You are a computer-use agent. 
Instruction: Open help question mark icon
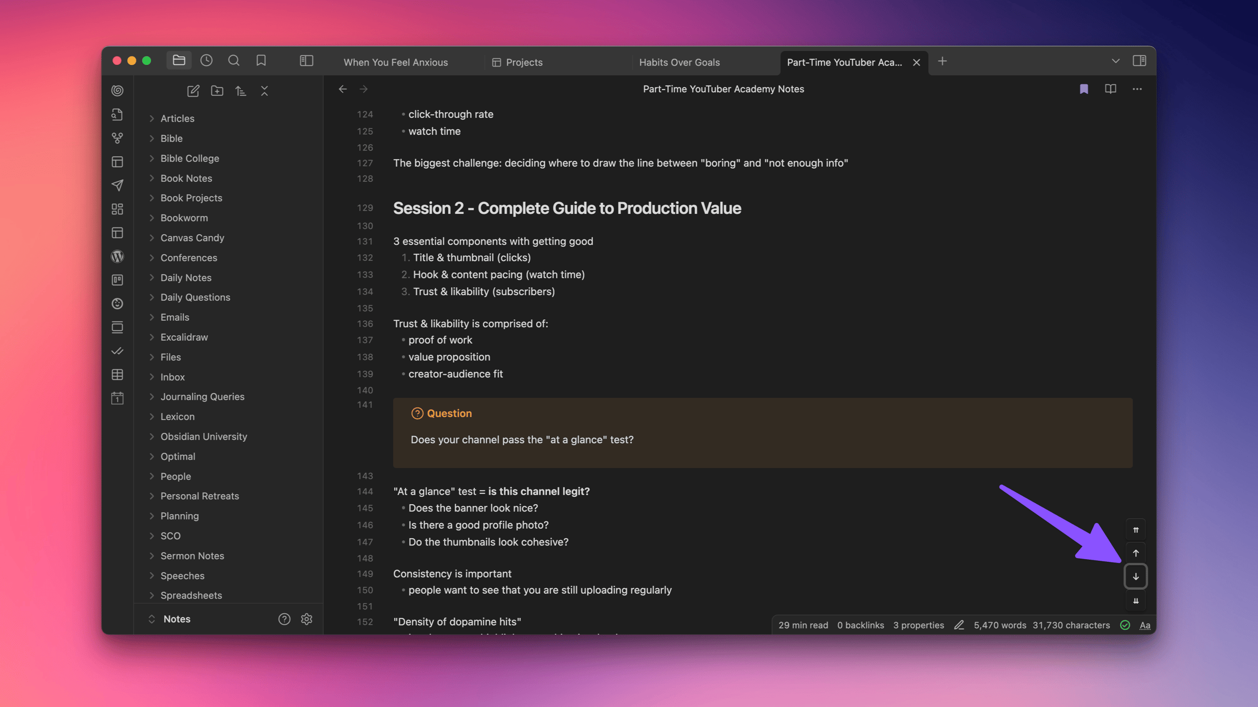pos(284,619)
